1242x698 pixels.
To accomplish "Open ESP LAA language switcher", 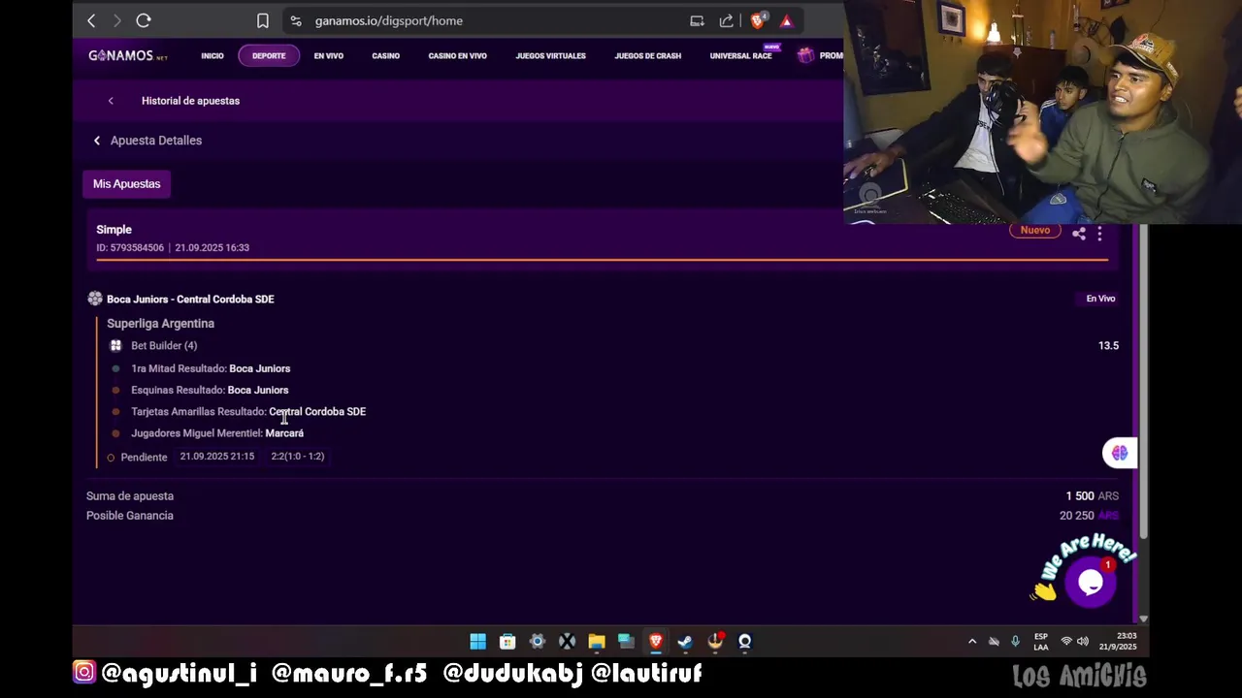I will coord(1041,642).
